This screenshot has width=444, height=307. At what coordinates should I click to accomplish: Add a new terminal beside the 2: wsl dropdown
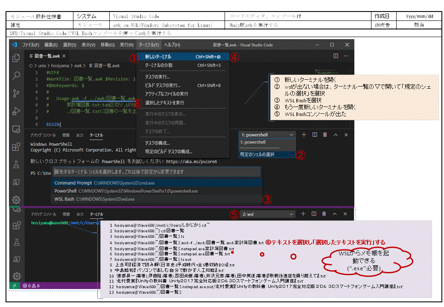(303, 214)
